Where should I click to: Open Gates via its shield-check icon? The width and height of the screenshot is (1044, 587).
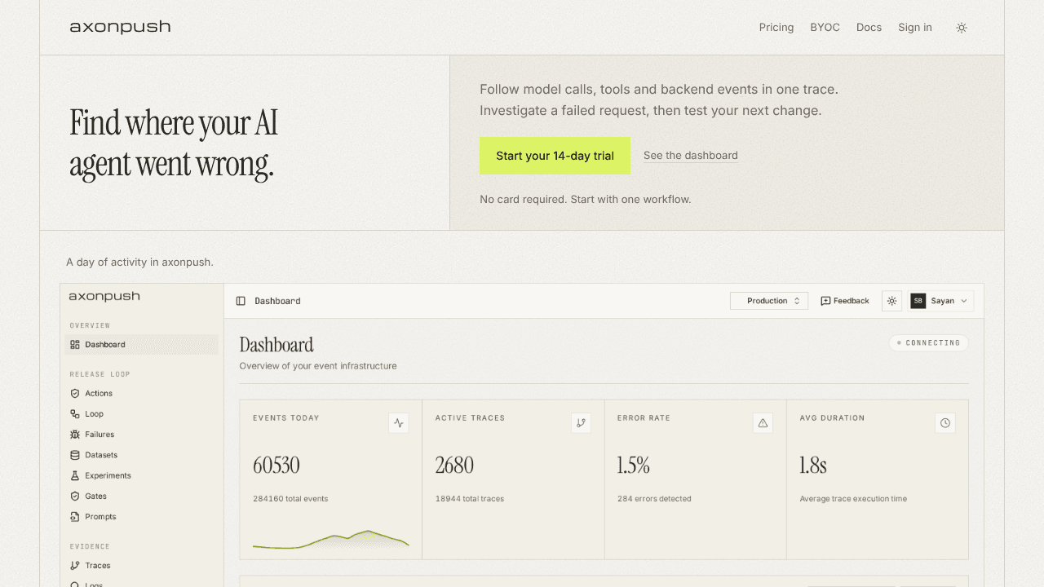pyautogui.click(x=75, y=496)
